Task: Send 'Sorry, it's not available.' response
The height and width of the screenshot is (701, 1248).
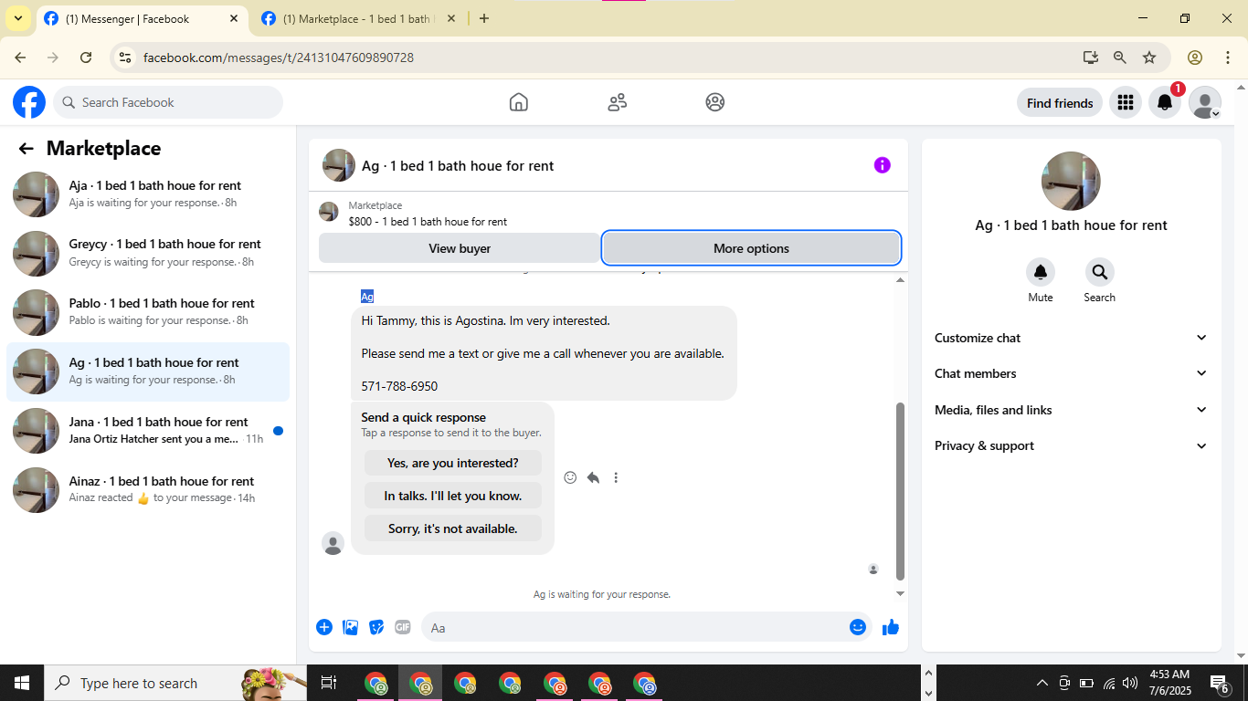Action: click(x=453, y=528)
